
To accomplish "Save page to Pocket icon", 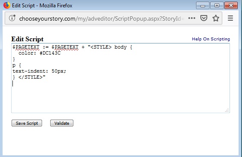I will point(203,18).
